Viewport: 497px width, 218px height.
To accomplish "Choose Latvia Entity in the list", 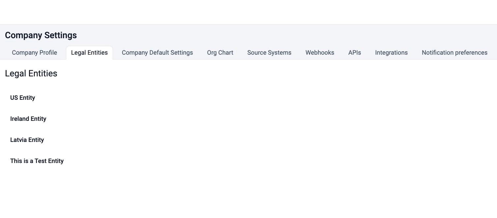I will coord(27,140).
